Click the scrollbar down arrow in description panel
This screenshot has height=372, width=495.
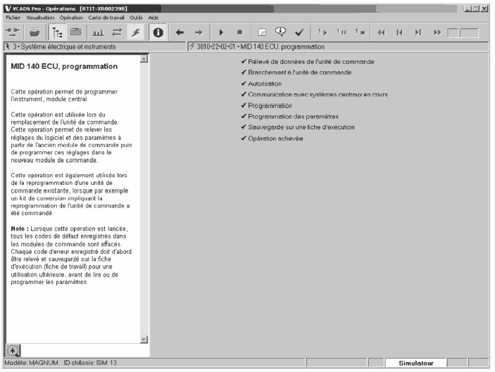coord(144,339)
